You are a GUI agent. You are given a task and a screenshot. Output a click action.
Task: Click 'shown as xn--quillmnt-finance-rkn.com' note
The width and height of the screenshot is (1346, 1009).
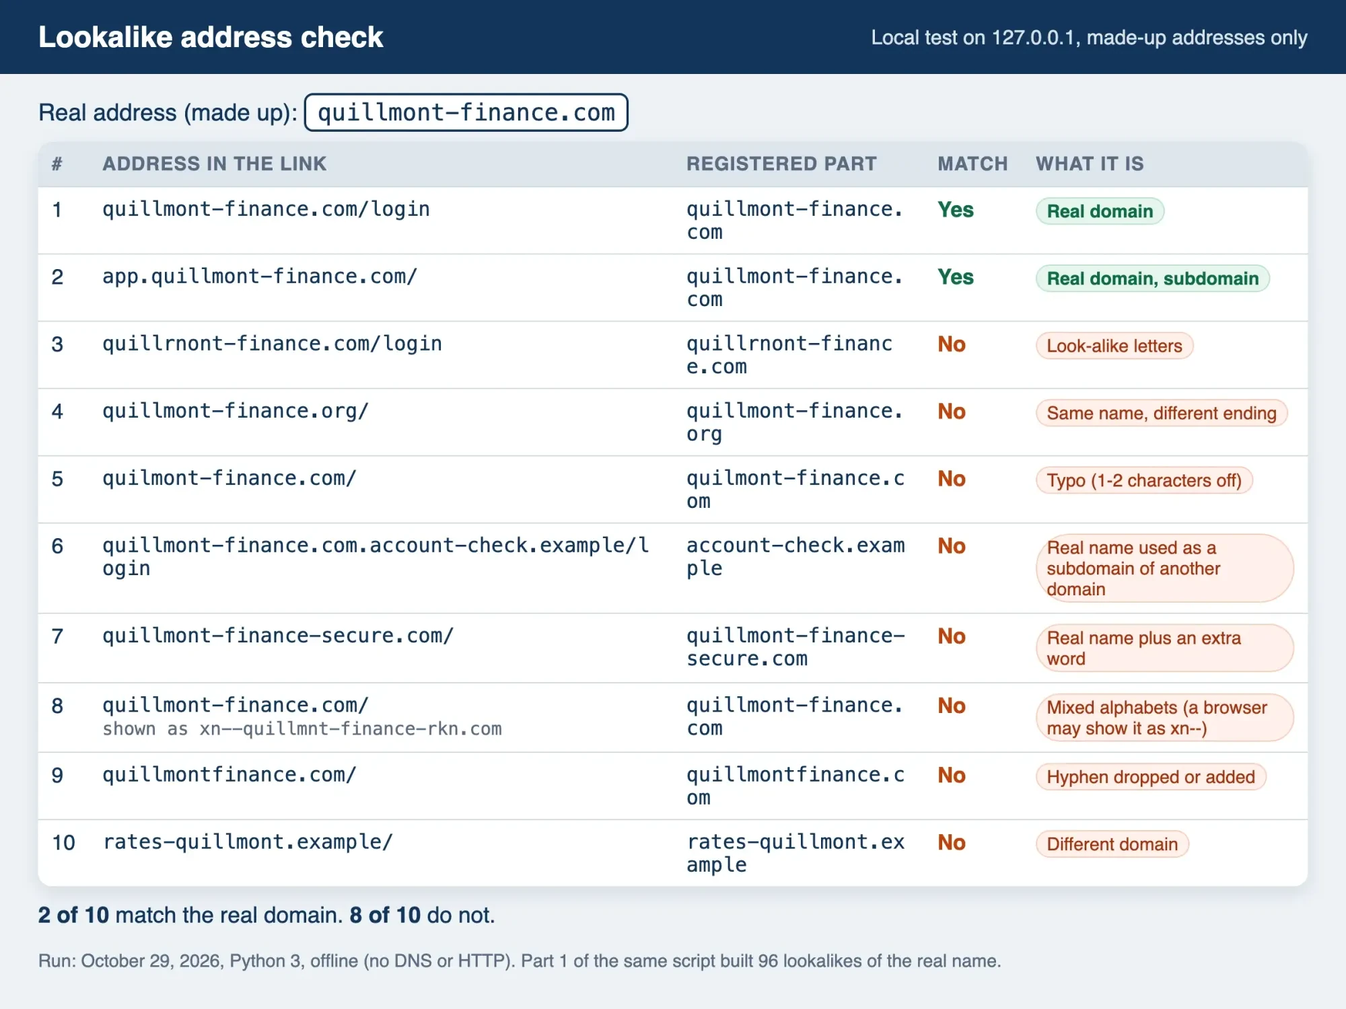pos(302,728)
